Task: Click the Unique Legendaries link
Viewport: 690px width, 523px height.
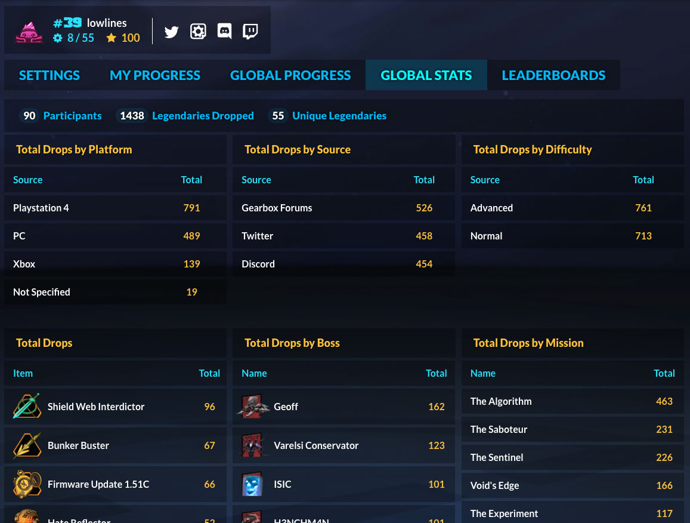Action: coord(339,116)
